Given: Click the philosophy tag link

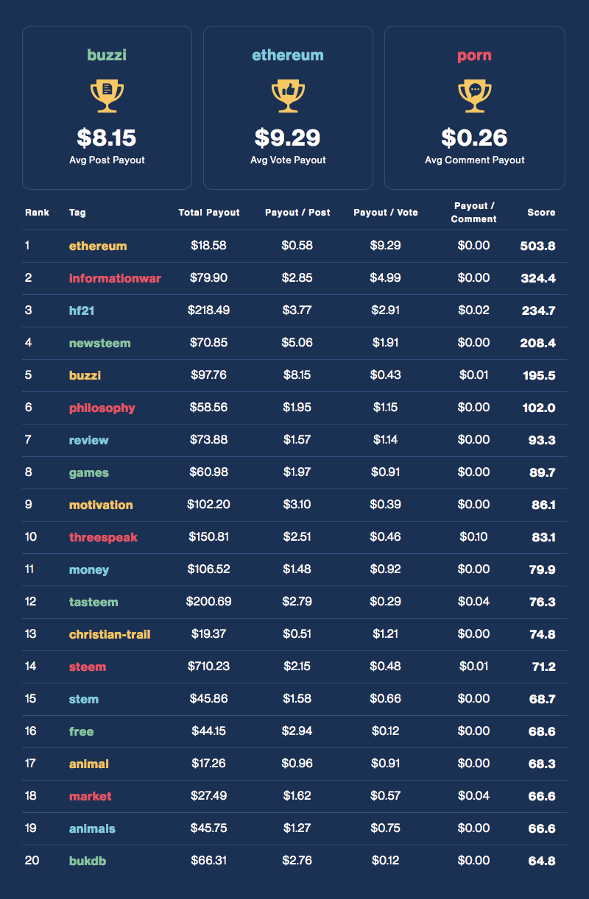Looking at the screenshot, I should 102,408.
